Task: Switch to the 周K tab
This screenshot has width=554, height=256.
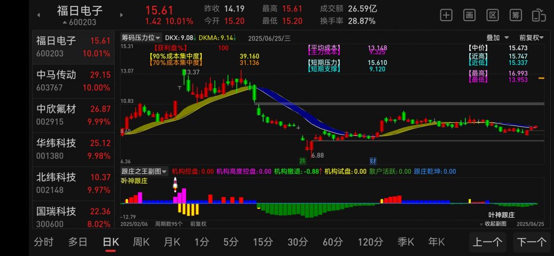Action: point(142,242)
